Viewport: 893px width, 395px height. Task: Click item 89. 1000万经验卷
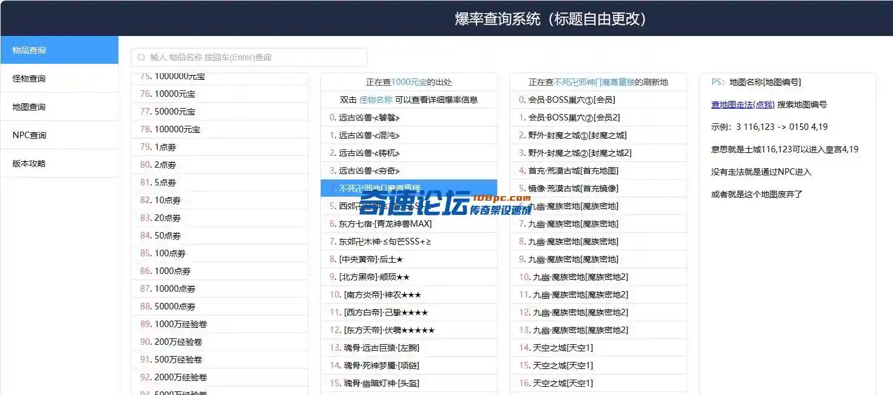220,324
